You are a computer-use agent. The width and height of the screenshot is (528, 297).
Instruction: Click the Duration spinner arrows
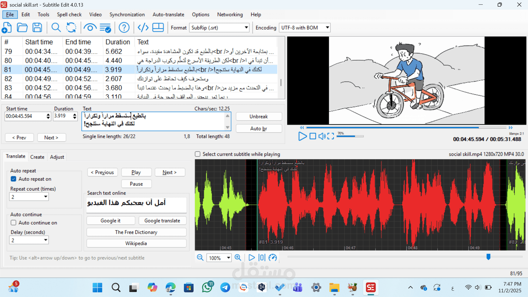coord(75,116)
